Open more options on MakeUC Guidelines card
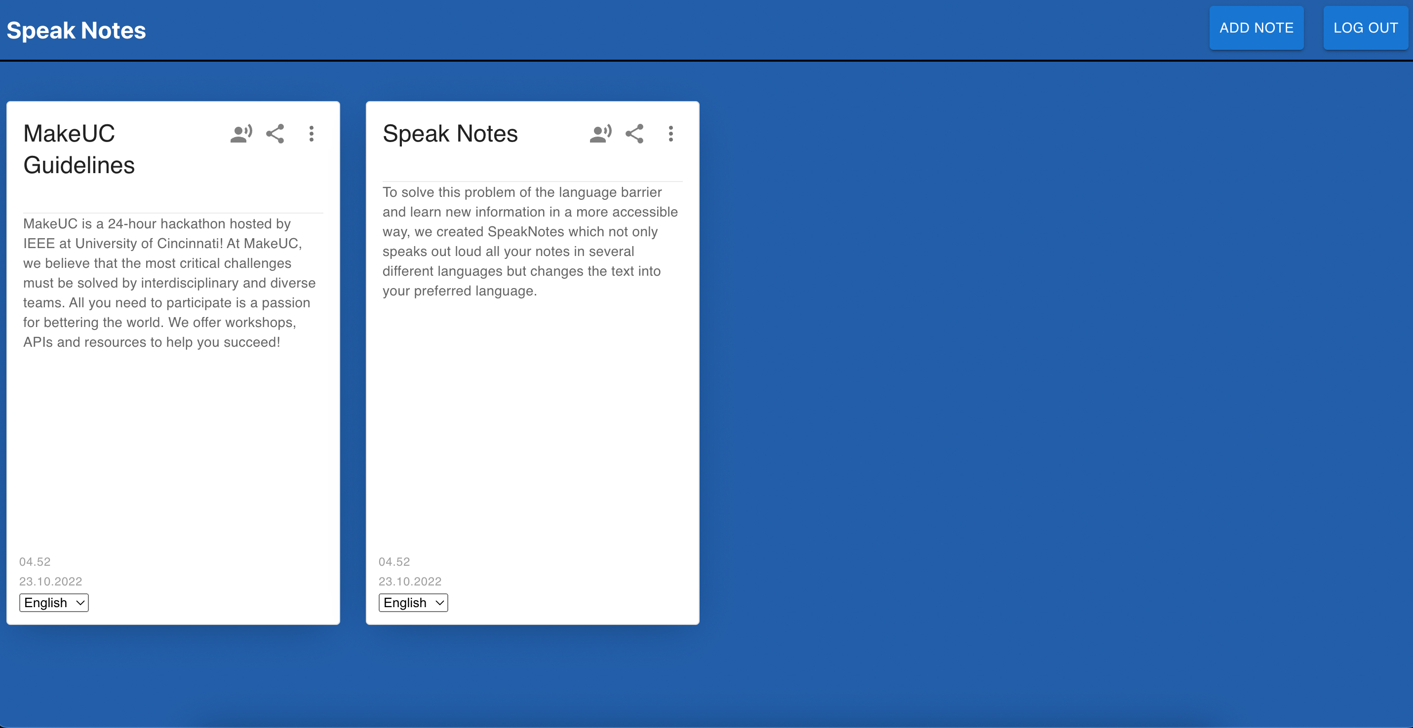1413x728 pixels. point(311,134)
